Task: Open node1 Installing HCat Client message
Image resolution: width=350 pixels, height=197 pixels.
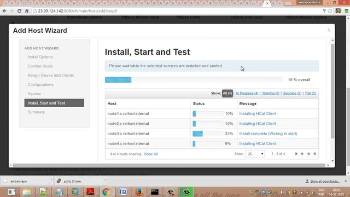Action: coord(258,113)
